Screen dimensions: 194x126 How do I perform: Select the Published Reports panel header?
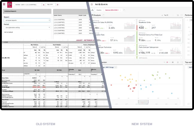pyautogui.click(x=27, y=11)
